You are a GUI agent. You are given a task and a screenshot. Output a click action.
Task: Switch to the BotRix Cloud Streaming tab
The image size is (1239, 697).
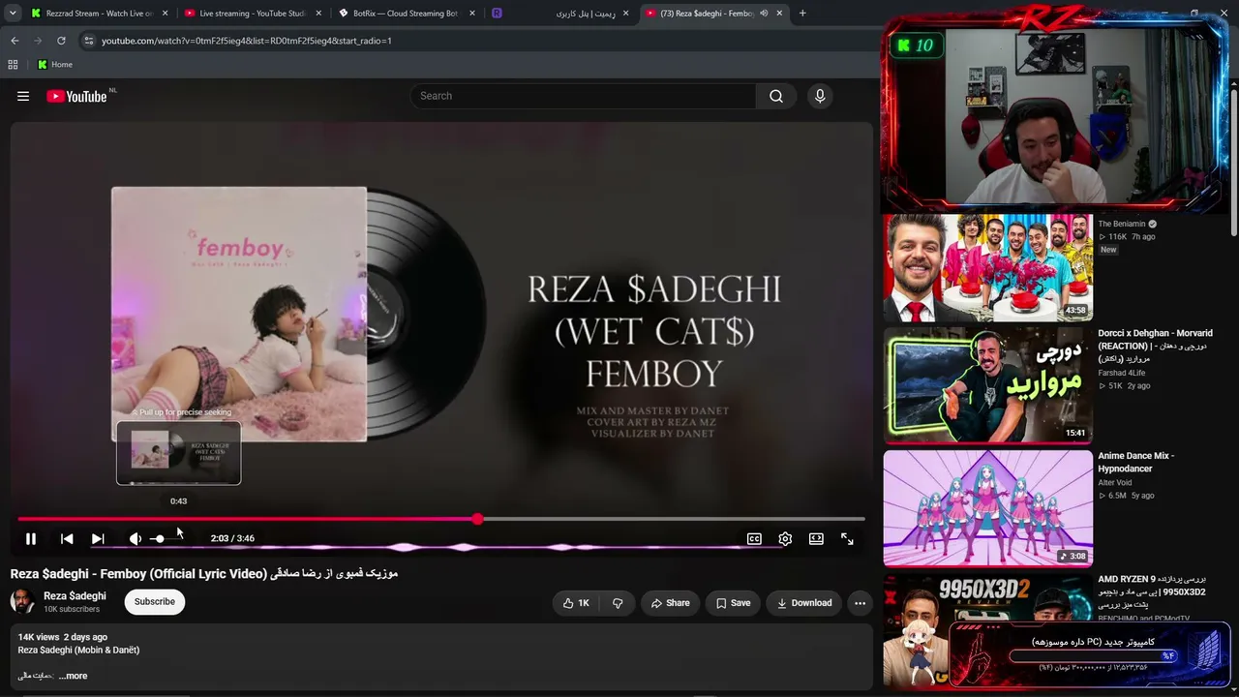coord(406,14)
